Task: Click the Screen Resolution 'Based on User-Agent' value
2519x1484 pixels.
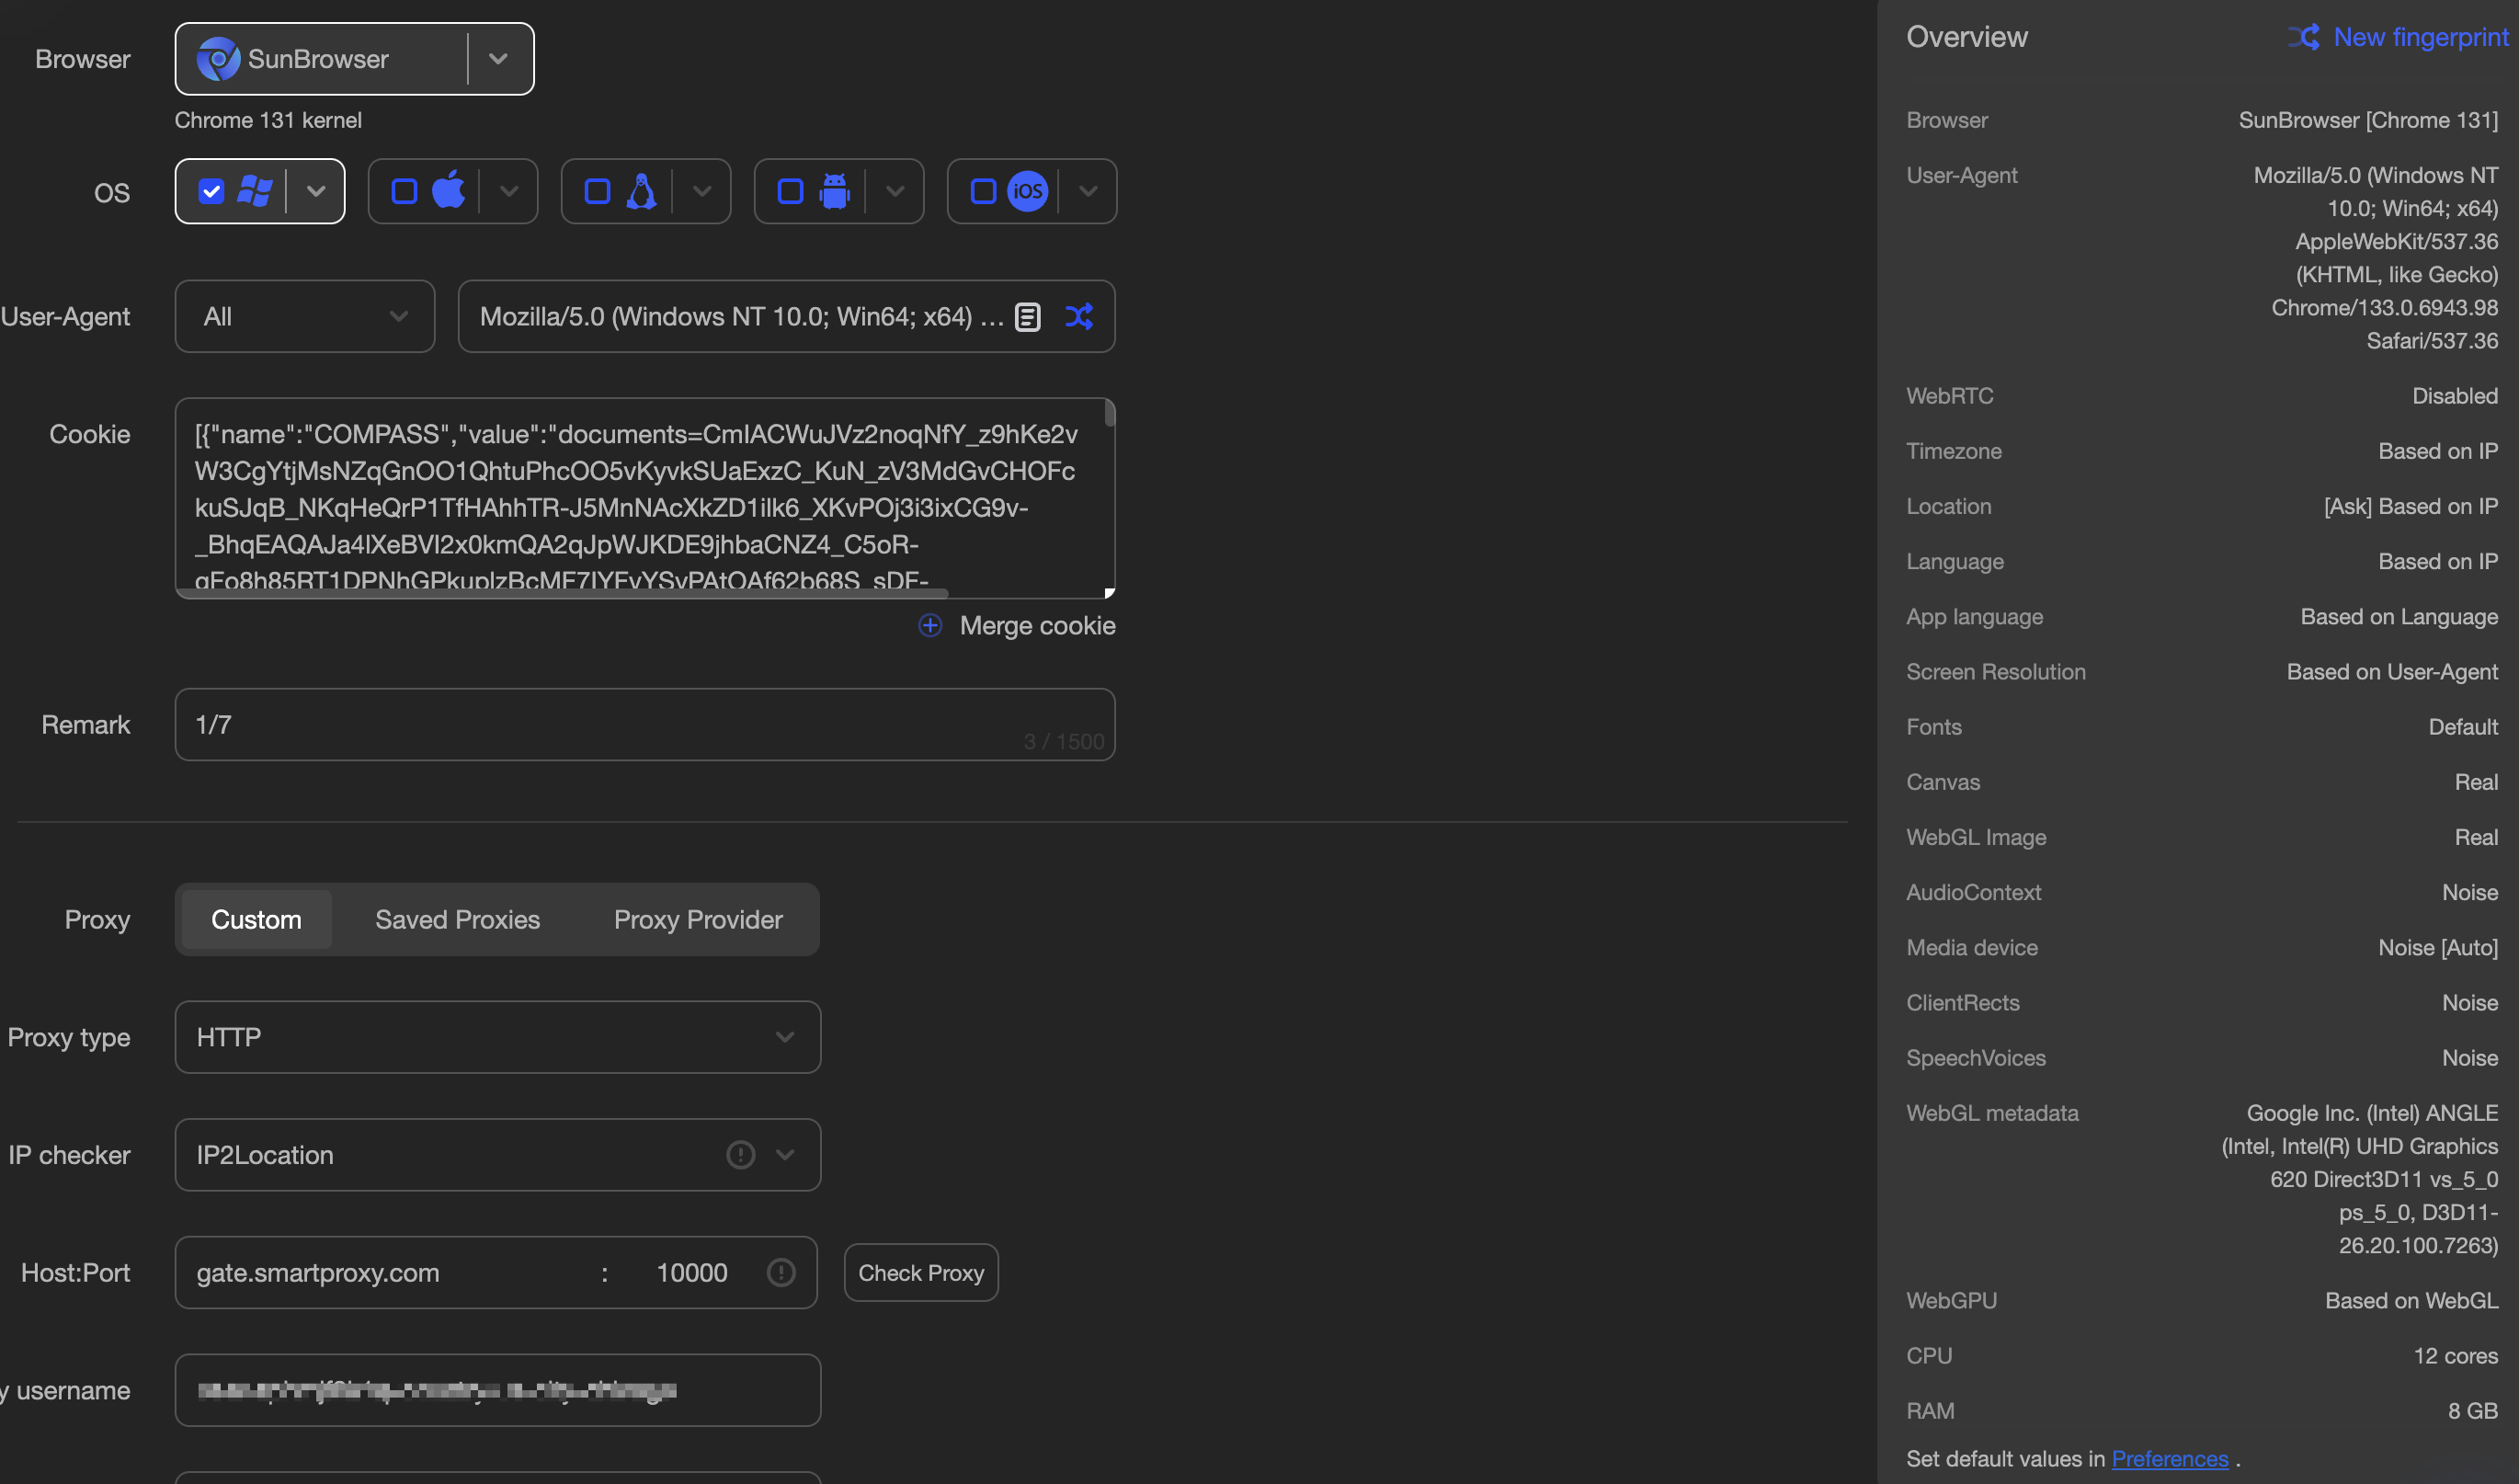Action: pos(2392,671)
